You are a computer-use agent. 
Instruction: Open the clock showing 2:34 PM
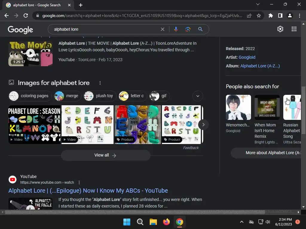(x=284, y=222)
